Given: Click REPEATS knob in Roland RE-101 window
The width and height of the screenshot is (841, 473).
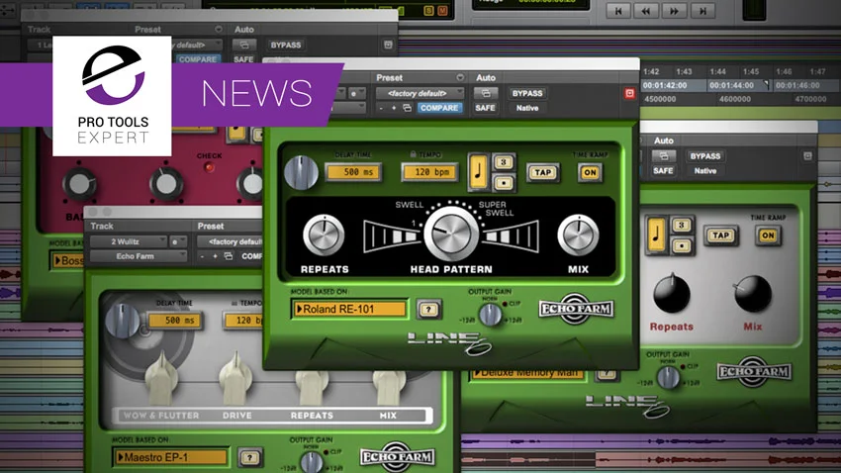Looking at the screenshot, I should coord(324,236).
